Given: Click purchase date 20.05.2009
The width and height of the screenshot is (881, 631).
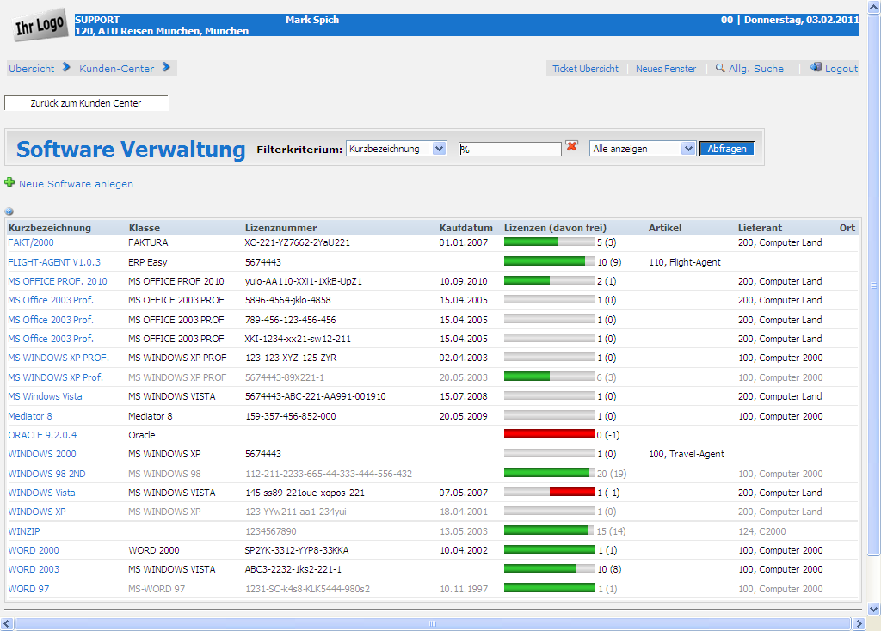Looking at the screenshot, I should [464, 416].
